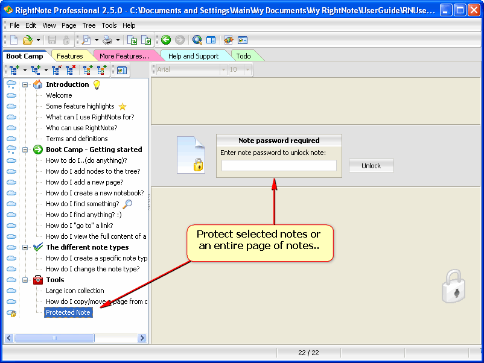The image size is (484, 363).
Task: Collapse the Boot Camp - Getting started node
Action: point(25,150)
